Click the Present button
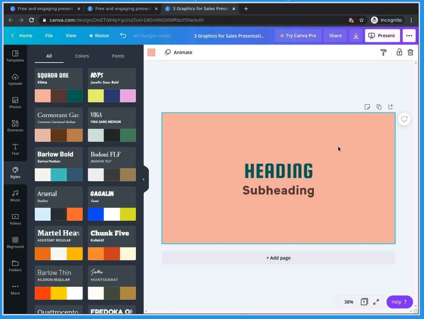424x319 pixels. pyautogui.click(x=382, y=35)
